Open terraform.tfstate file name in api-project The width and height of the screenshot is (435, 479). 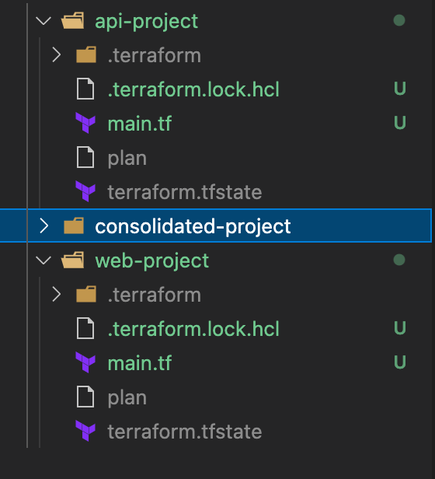[185, 192]
